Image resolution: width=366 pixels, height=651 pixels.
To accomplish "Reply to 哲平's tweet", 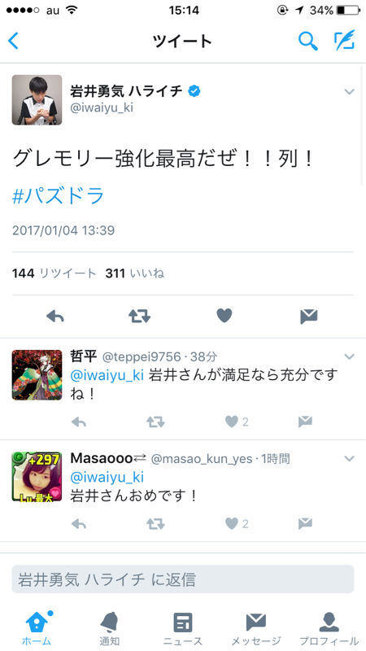I will click(78, 422).
